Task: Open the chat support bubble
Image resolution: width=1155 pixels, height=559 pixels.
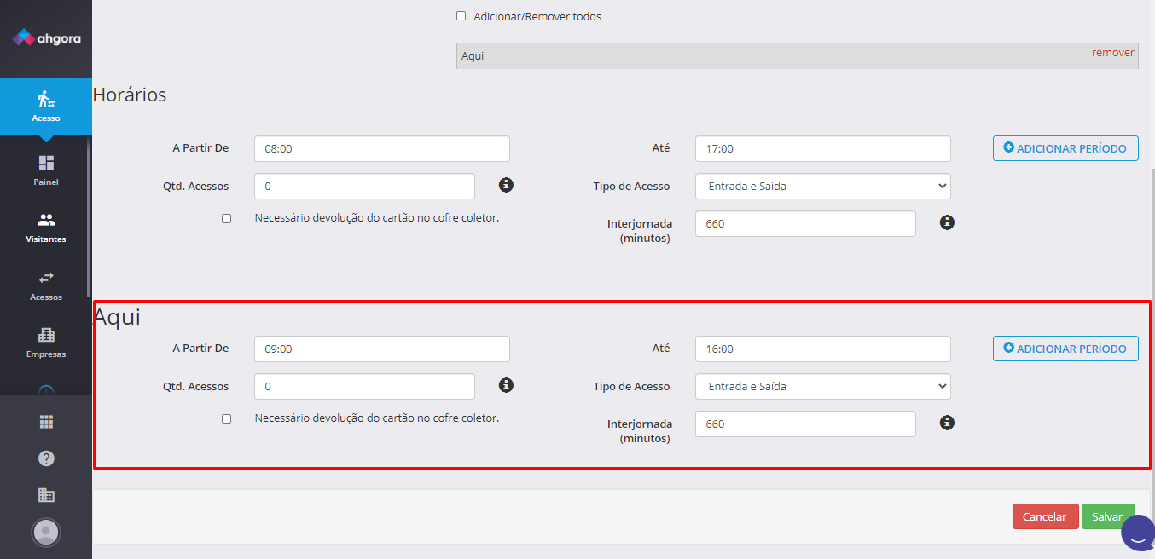Action: point(1137,534)
